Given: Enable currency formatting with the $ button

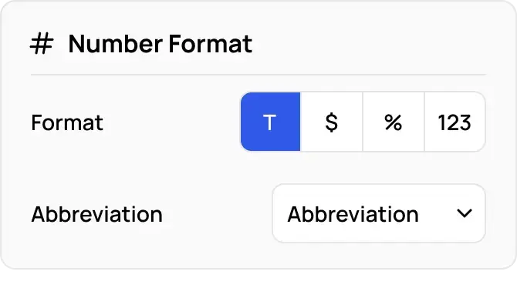Looking at the screenshot, I should 332,122.
